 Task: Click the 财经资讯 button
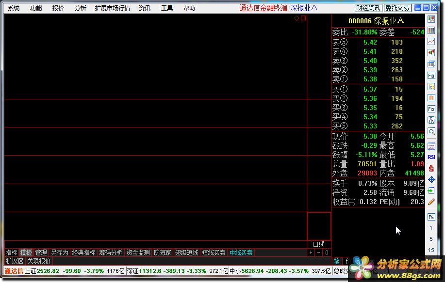(368, 8)
